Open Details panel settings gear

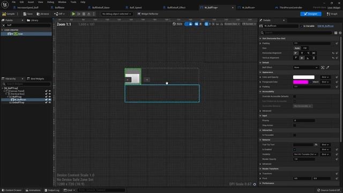click(x=340, y=33)
